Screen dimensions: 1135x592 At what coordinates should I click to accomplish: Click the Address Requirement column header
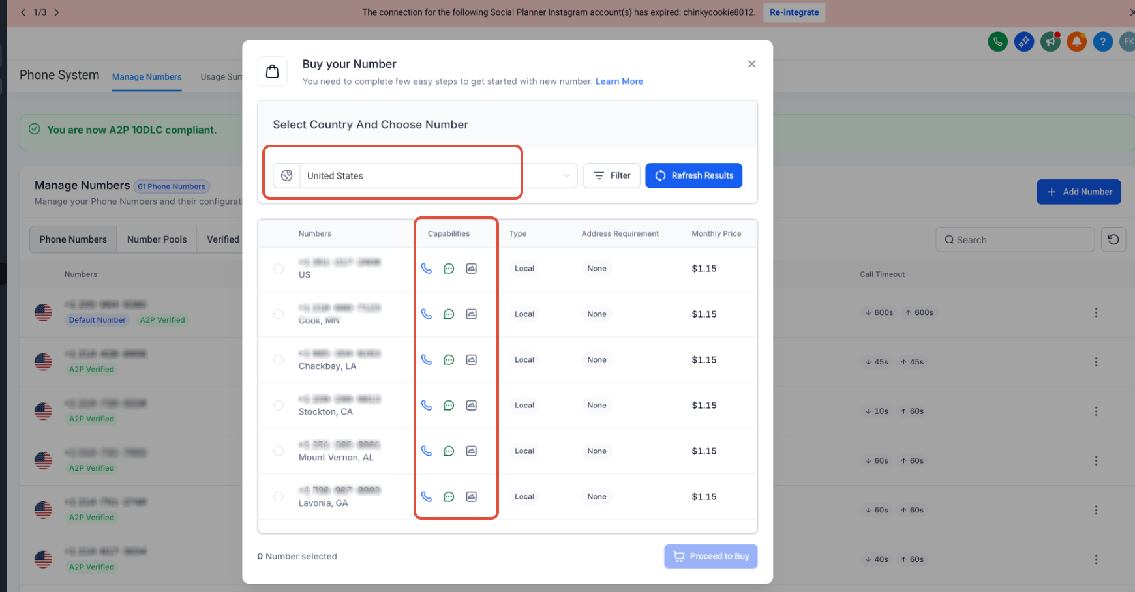pyautogui.click(x=620, y=233)
